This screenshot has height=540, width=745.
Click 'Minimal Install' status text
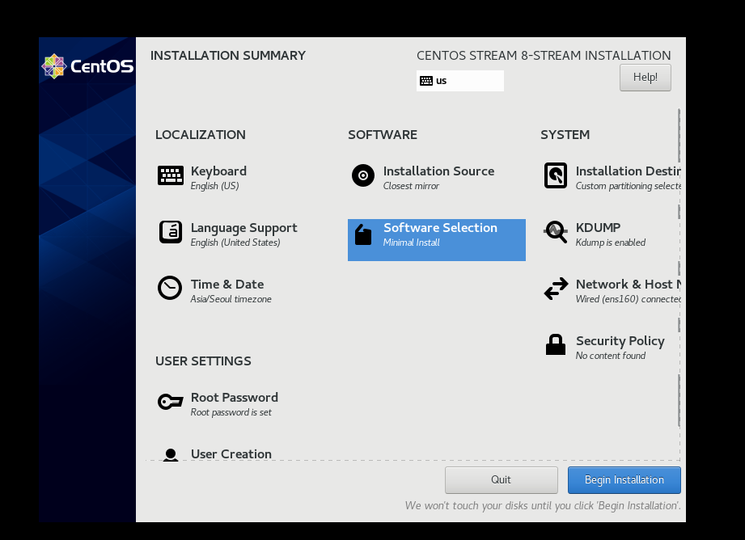412,243
